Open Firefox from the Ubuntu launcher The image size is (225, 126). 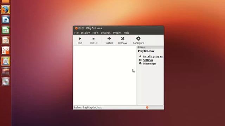click(x=6, y=9)
